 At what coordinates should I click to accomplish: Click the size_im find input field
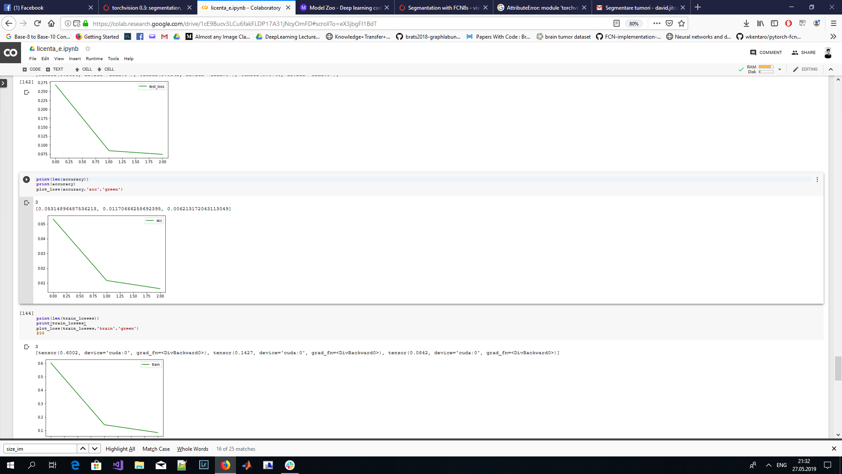40,449
